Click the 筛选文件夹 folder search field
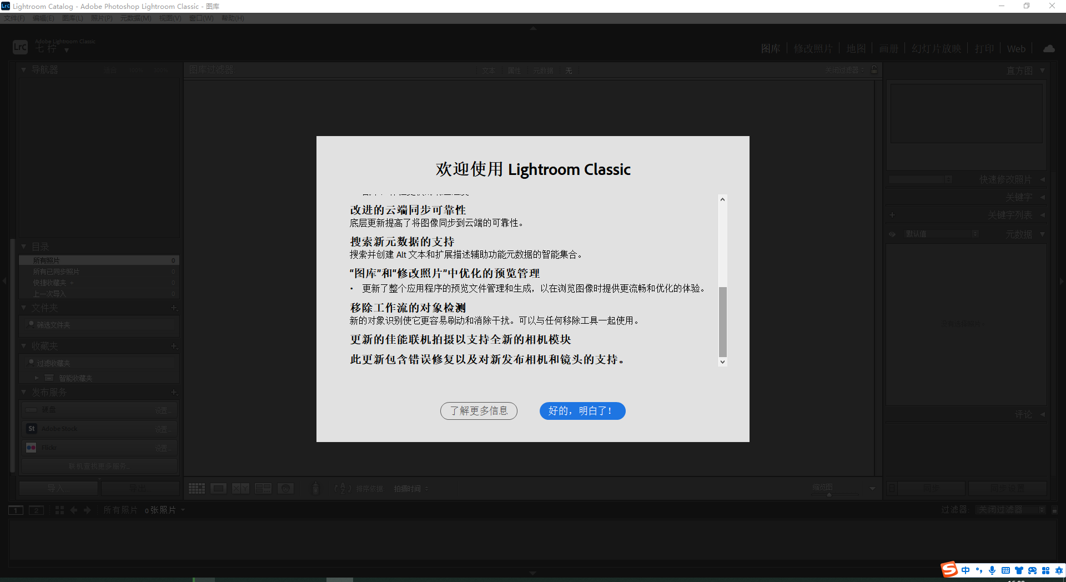 click(100, 325)
